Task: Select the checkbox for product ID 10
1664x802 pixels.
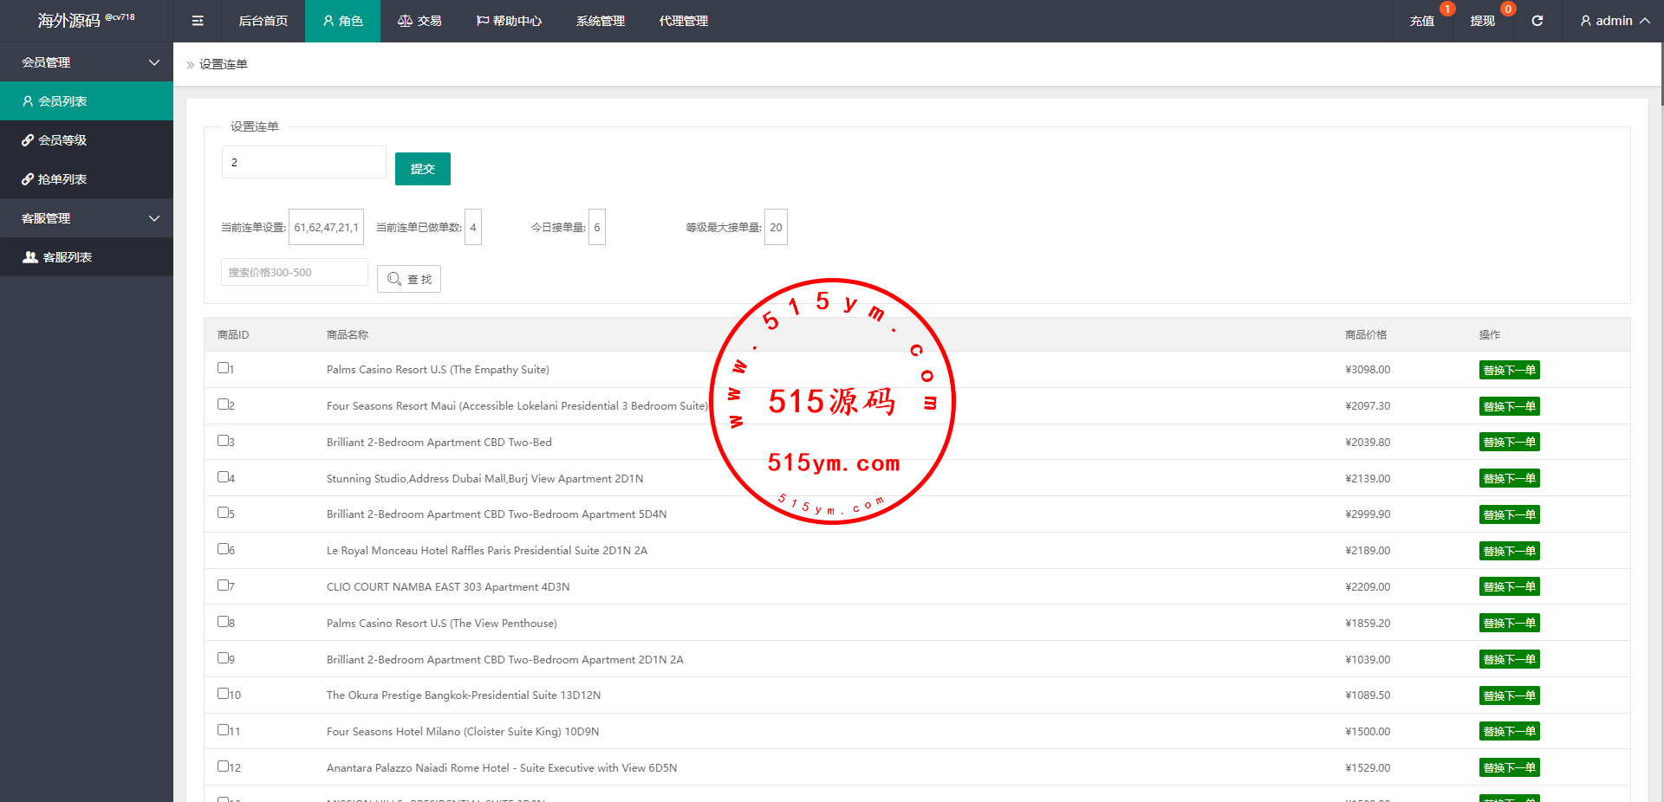Action: pos(223,694)
